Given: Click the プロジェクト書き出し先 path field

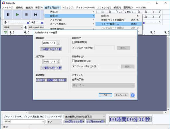Looking at the screenshot, I should point(109,66).
